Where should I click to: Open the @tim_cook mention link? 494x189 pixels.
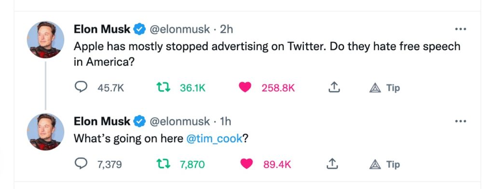click(214, 138)
